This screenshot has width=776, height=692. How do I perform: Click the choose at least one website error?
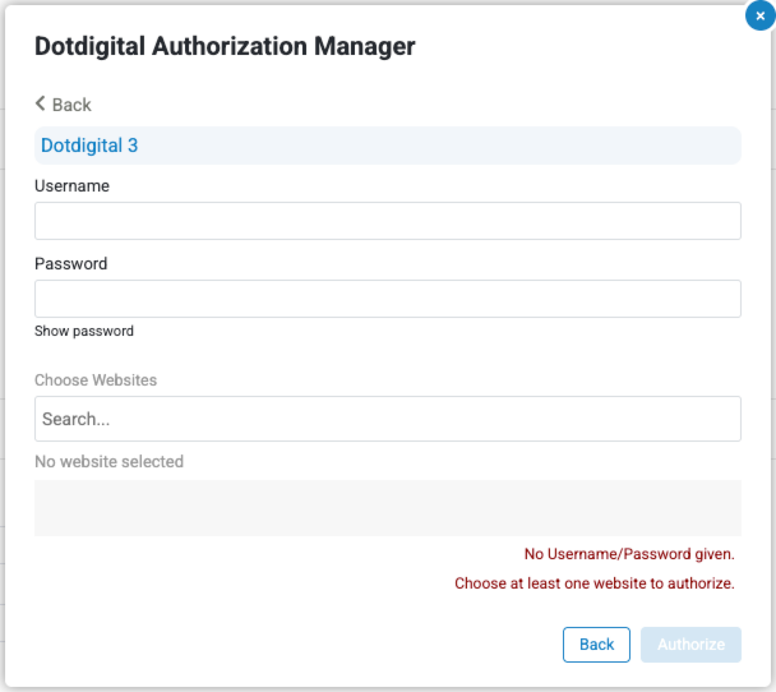(594, 583)
